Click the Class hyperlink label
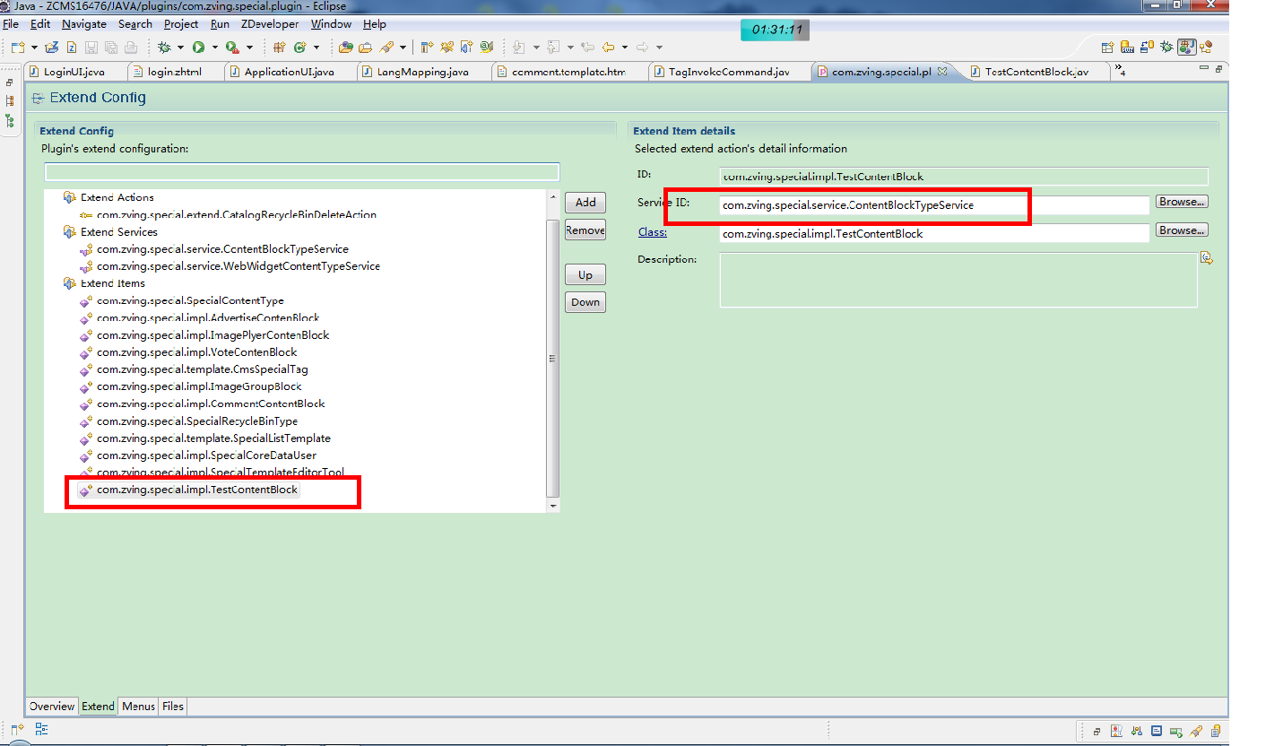The width and height of the screenshot is (1283, 746). (652, 233)
